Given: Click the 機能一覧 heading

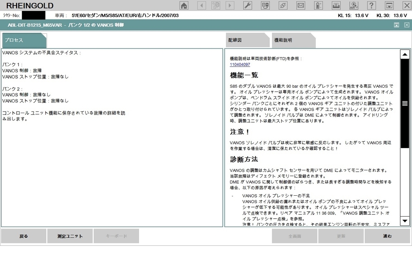Looking at the screenshot, I should (244, 75).
